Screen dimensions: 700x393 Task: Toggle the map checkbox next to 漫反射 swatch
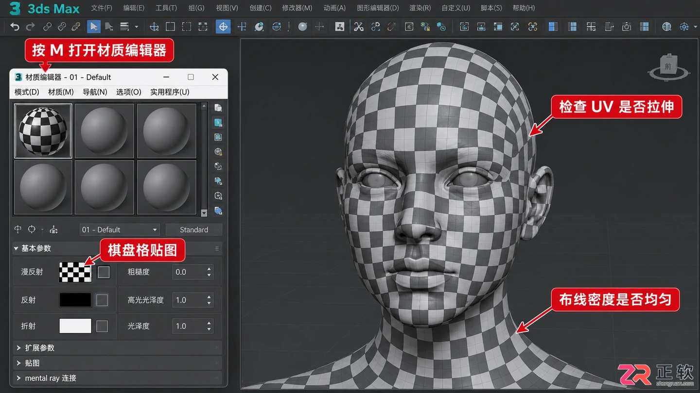[104, 272]
